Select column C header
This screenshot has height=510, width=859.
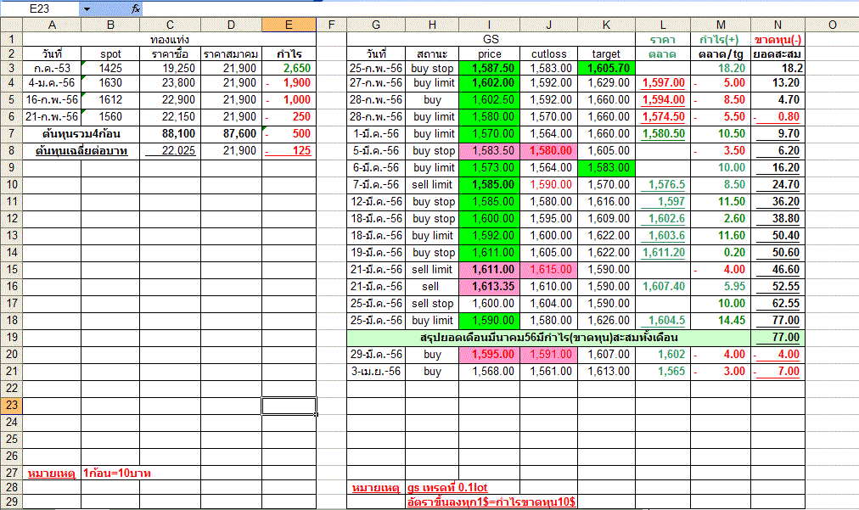170,25
